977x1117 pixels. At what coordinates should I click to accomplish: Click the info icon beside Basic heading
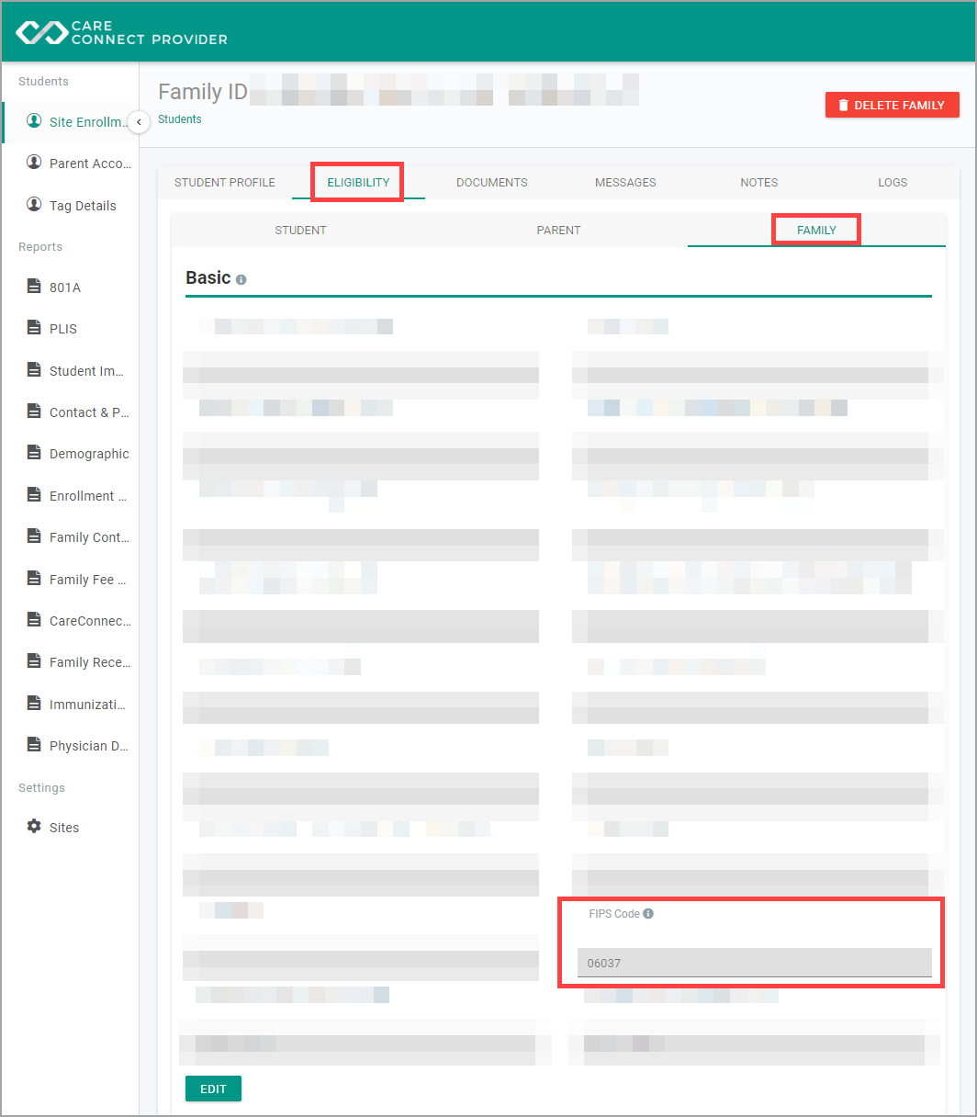point(241,279)
